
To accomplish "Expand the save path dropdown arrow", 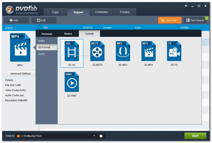I will (94, 136).
